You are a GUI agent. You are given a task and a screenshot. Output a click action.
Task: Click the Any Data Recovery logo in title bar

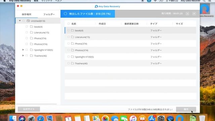coord(96,6)
